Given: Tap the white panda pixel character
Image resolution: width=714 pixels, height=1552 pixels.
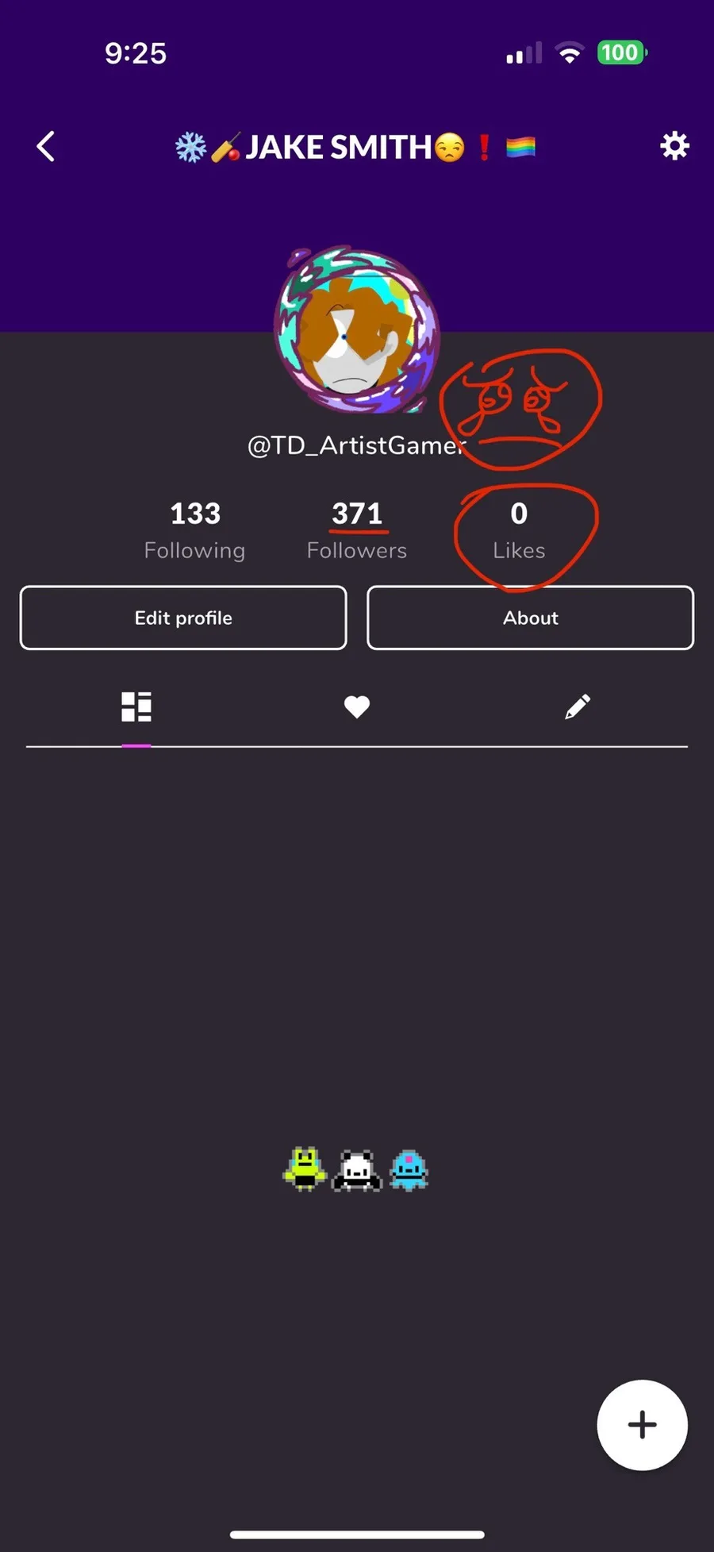Looking at the screenshot, I should click(357, 1171).
